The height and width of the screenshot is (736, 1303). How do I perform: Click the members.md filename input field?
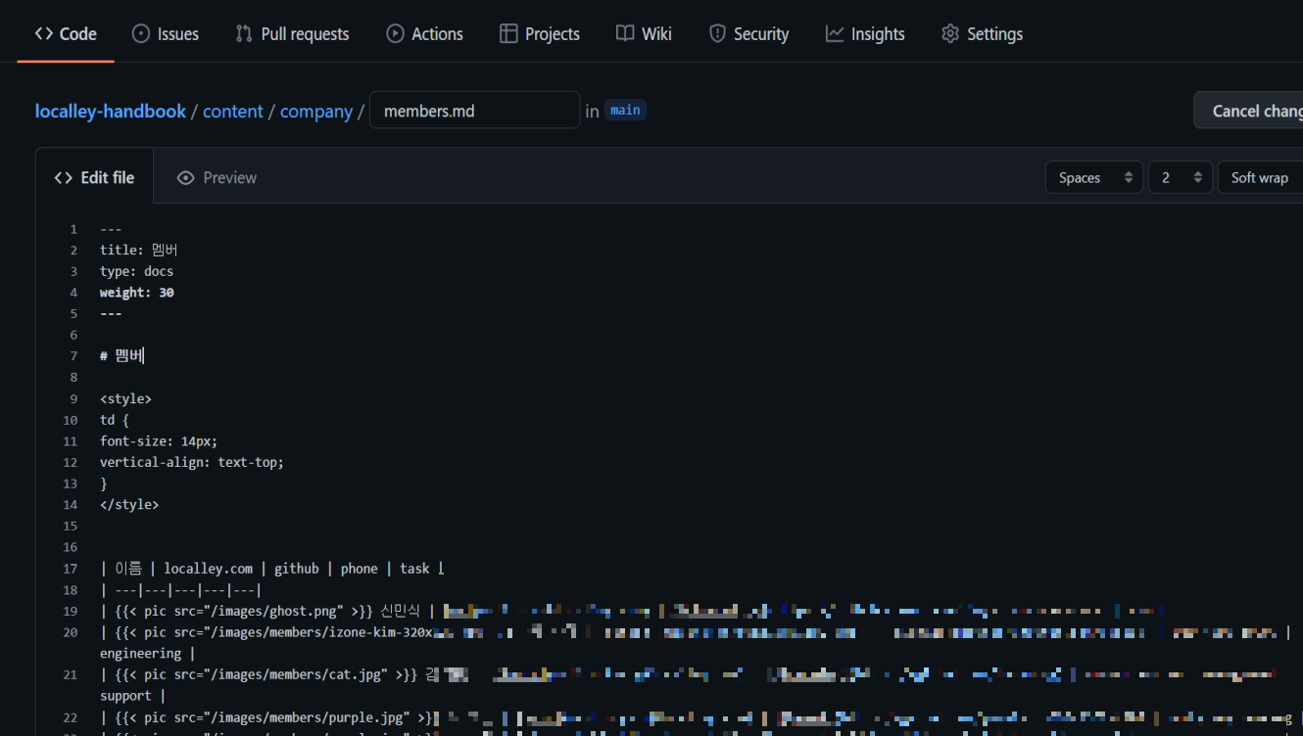pyautogui.click(x=474, y=111)
